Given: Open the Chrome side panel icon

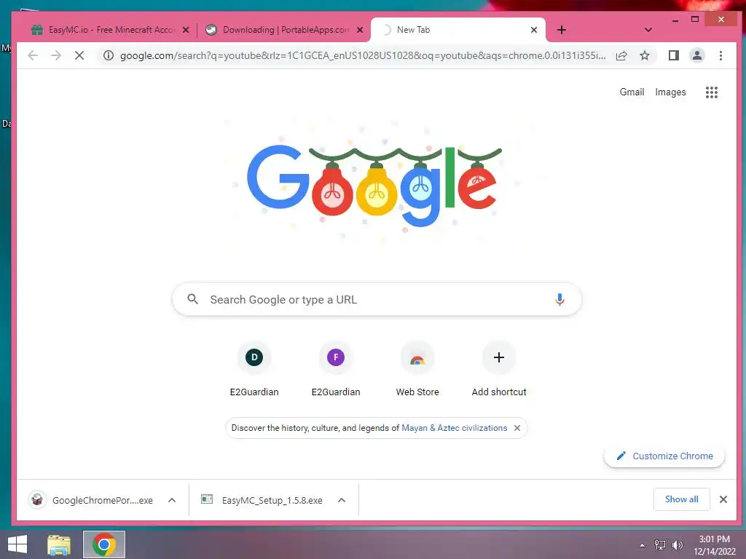Looking at the screenshot, I should 674,55.
